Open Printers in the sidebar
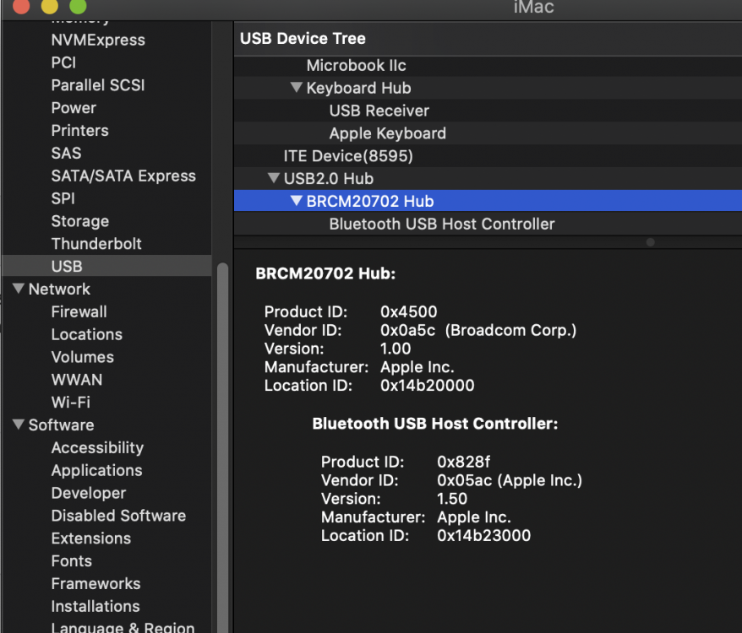This screenshot has width=742, height=633. [x=80, y=131]
